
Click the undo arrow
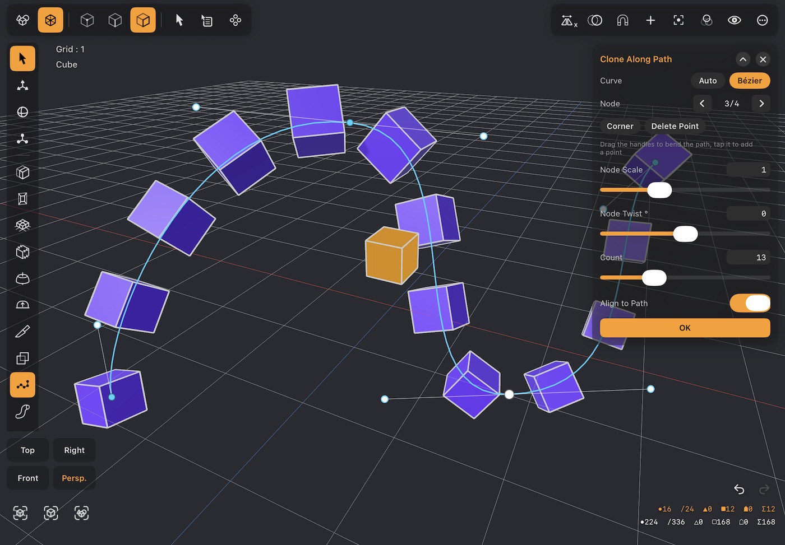(x=739, y=489)
